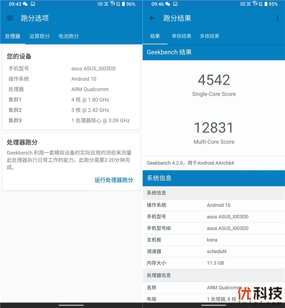Tap the Wi-Fi icon in right status bar

tap(255, 4)
